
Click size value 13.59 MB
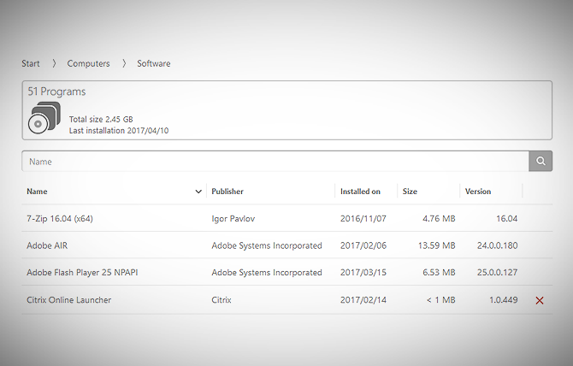(x=437, y=245)
